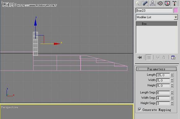Viewport: 180px width, 119px height.
Task: Open Configure Modifier Sets icon
Action: pyautogui.click(x=173, y=57)
